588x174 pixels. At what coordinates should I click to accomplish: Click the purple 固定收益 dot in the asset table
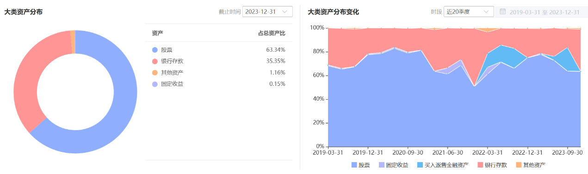point(155,84)
